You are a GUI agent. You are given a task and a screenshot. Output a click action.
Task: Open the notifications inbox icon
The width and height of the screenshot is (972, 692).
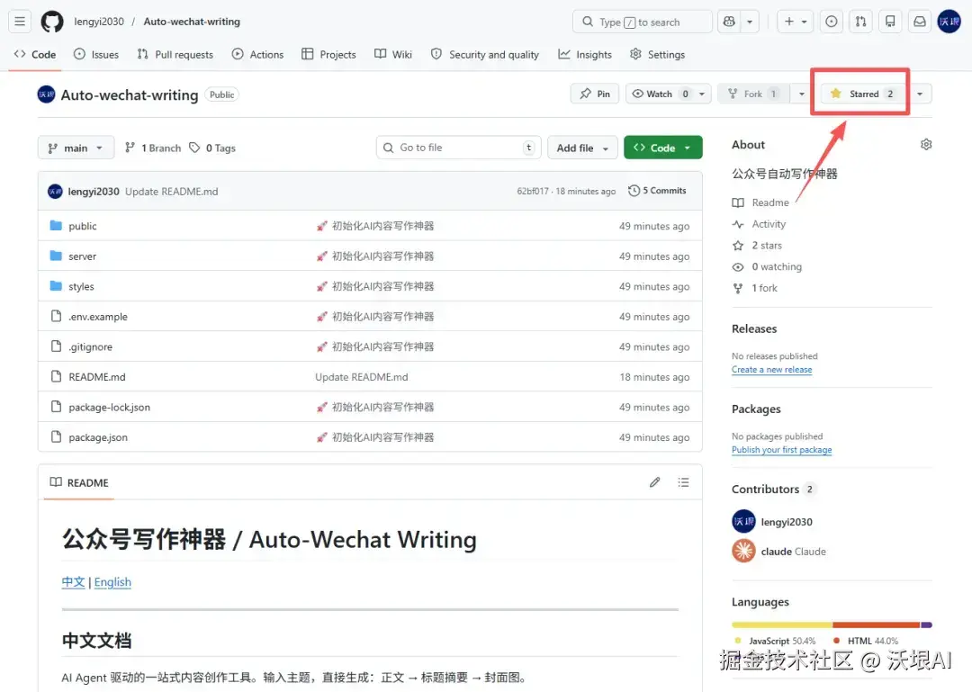[919, 22]
